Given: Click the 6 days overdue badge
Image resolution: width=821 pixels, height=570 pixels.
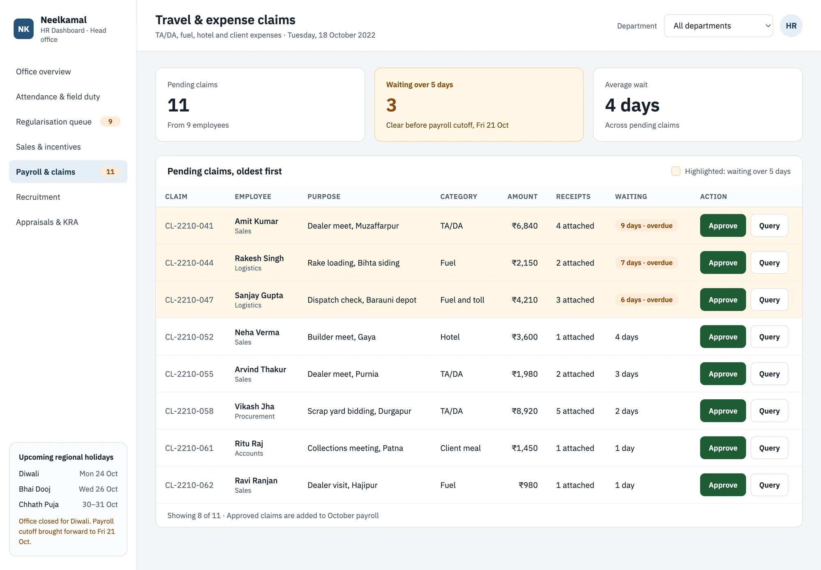Looking at the screenshot, I should click(647, 300).
